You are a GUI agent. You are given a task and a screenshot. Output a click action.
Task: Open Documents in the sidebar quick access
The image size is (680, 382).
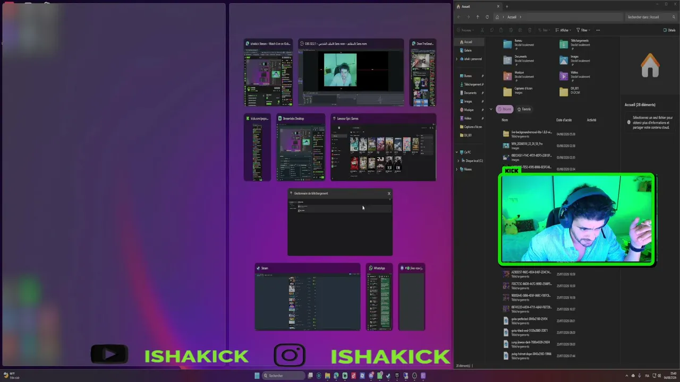(470, 93)
